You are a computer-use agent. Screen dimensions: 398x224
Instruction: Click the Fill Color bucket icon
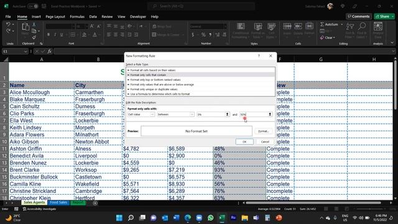tap(84, 35)
